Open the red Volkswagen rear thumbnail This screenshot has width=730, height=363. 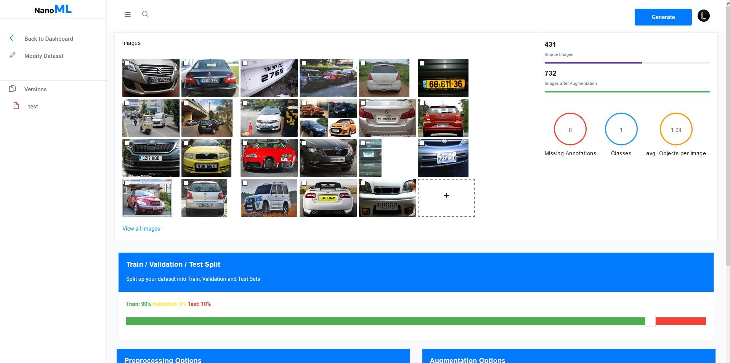point(443,118)
